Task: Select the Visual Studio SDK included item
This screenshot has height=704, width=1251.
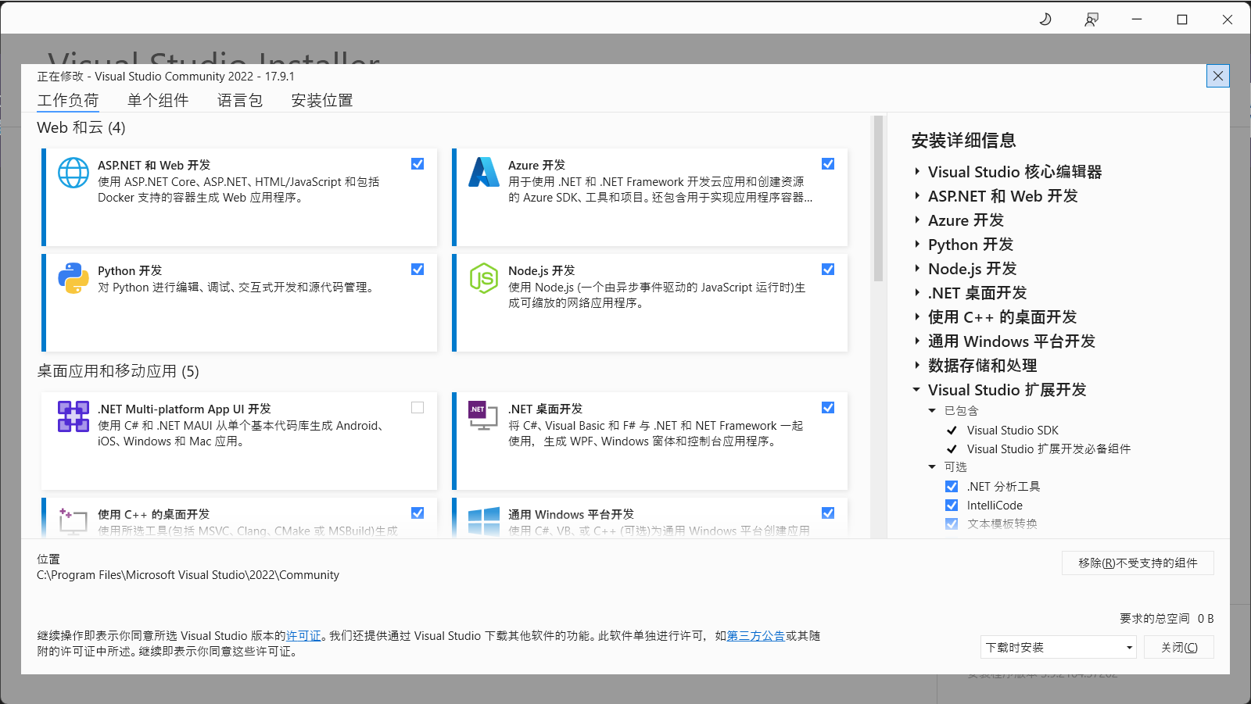Action: coord(1013,431)
